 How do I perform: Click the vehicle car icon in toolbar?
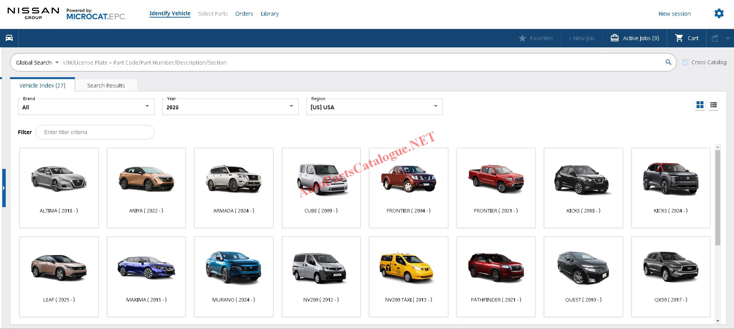coord(9,38)
